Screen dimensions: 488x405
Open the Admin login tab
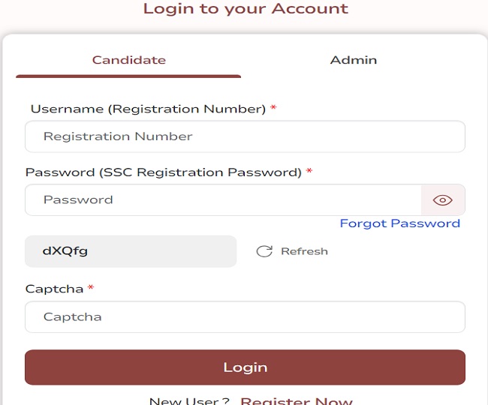coord(354,60)
